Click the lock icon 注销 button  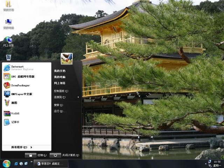click(x=30, y=155)
